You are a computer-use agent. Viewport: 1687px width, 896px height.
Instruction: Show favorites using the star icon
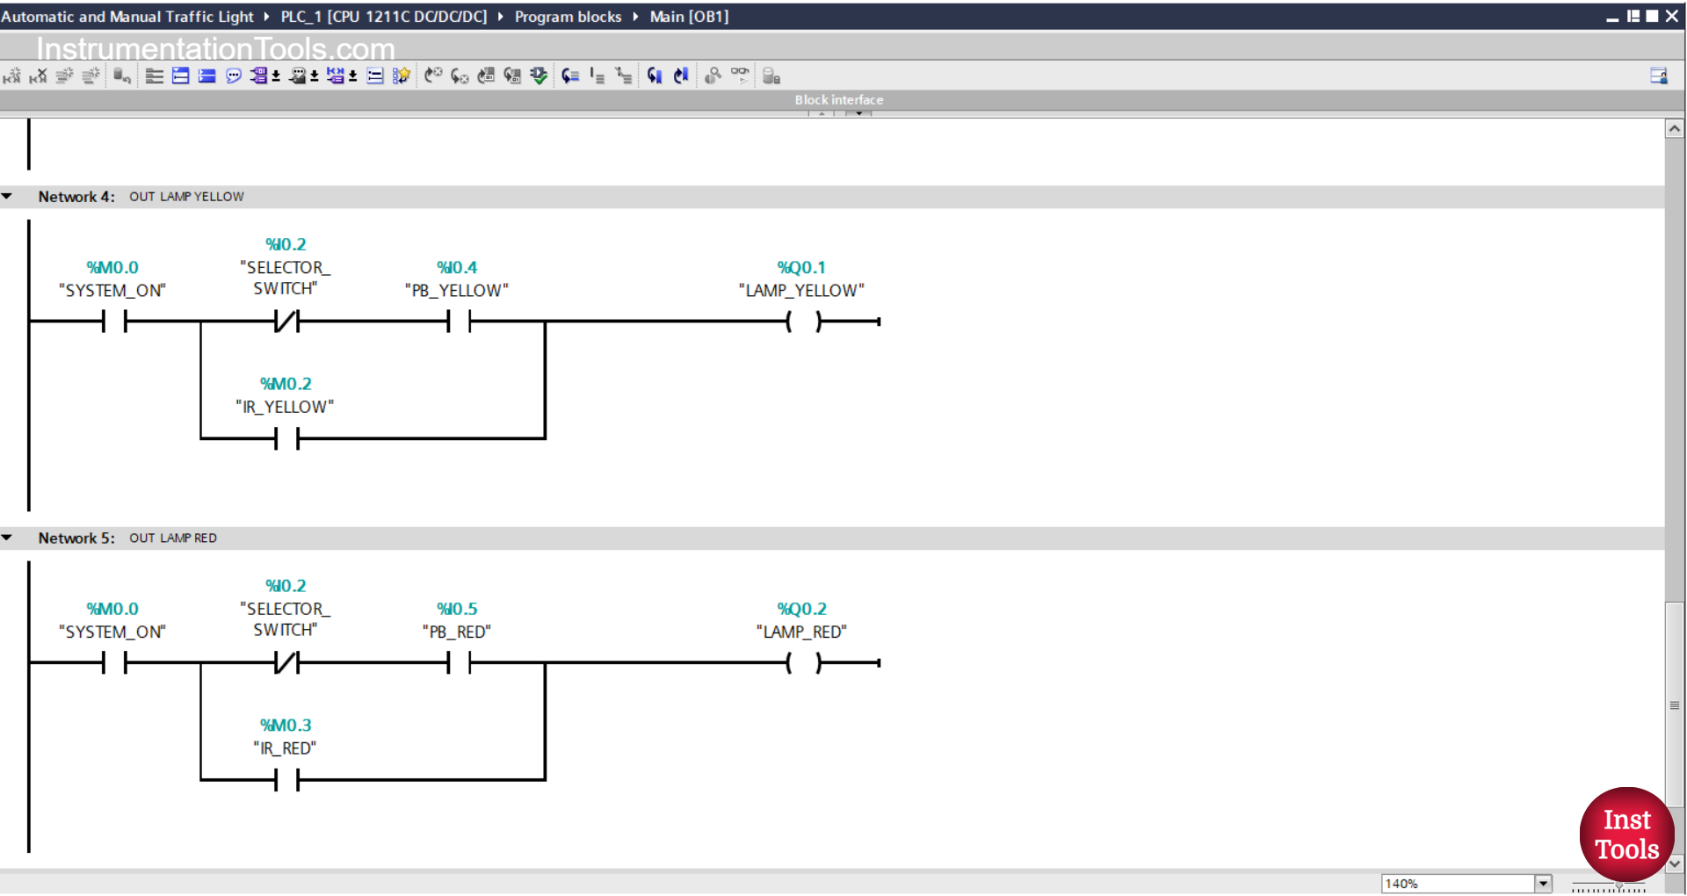click(401, 76)
